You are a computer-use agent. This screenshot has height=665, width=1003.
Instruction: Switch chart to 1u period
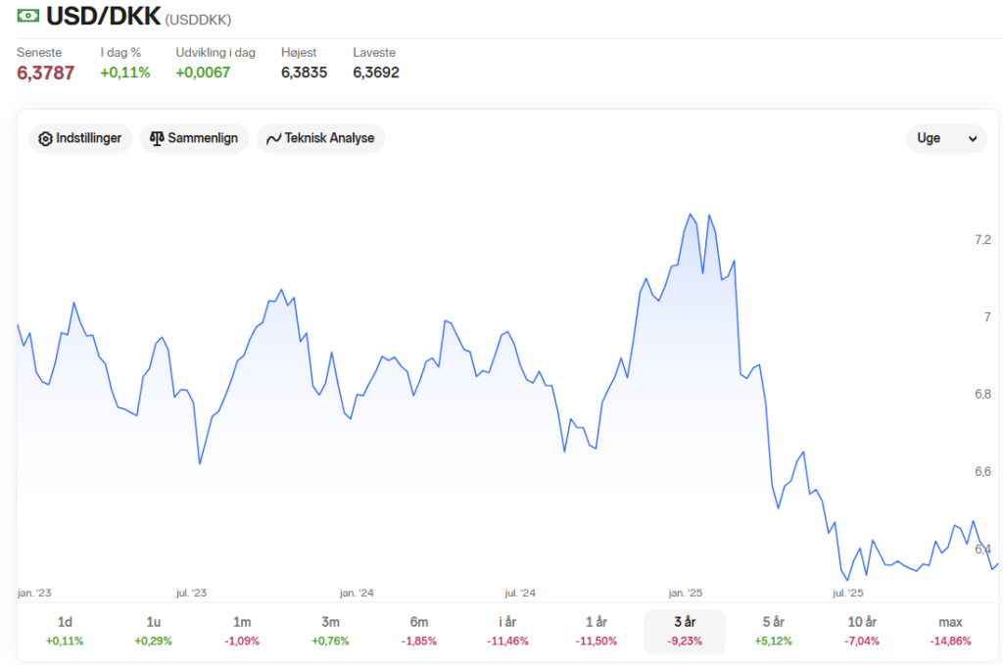(x=153, y=631)
